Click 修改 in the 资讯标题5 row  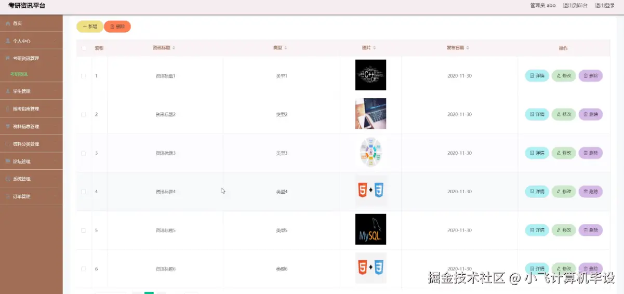(564, 230)
